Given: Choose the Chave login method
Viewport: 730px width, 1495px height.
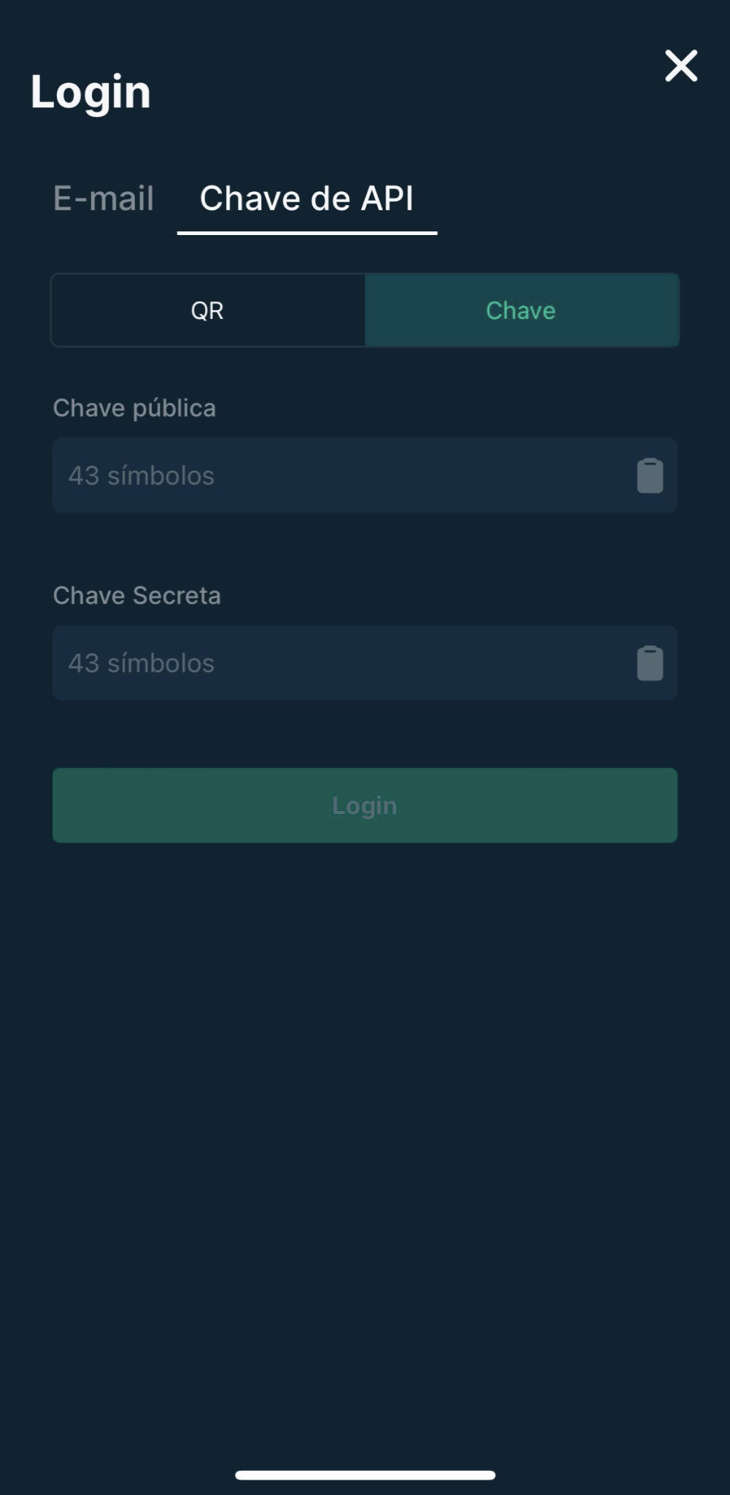Looking at the screenshot, I should pos(522,310).
